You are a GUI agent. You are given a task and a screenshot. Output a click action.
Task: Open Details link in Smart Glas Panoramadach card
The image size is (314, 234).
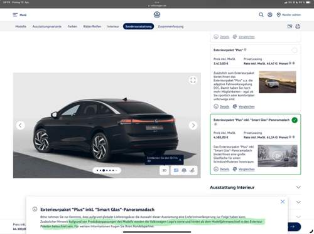pos(224,169)
